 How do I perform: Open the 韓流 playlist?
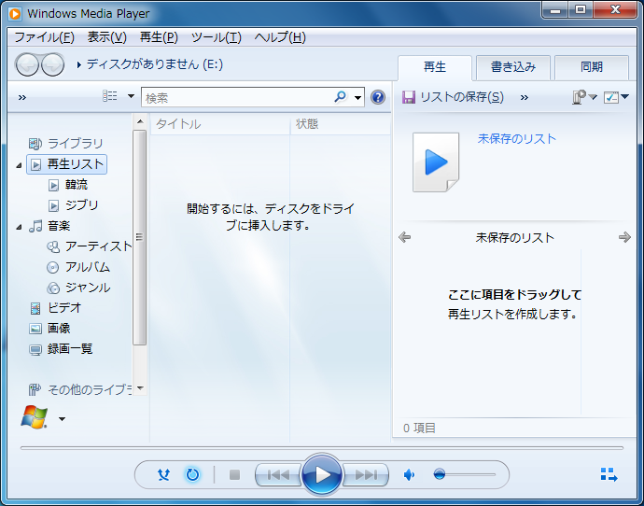[x=68, y=185]
